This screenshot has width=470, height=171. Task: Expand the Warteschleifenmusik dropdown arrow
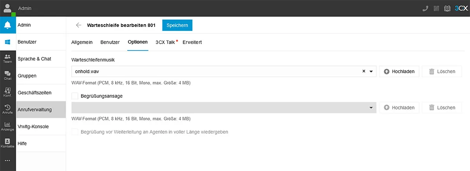pos(371,72)
